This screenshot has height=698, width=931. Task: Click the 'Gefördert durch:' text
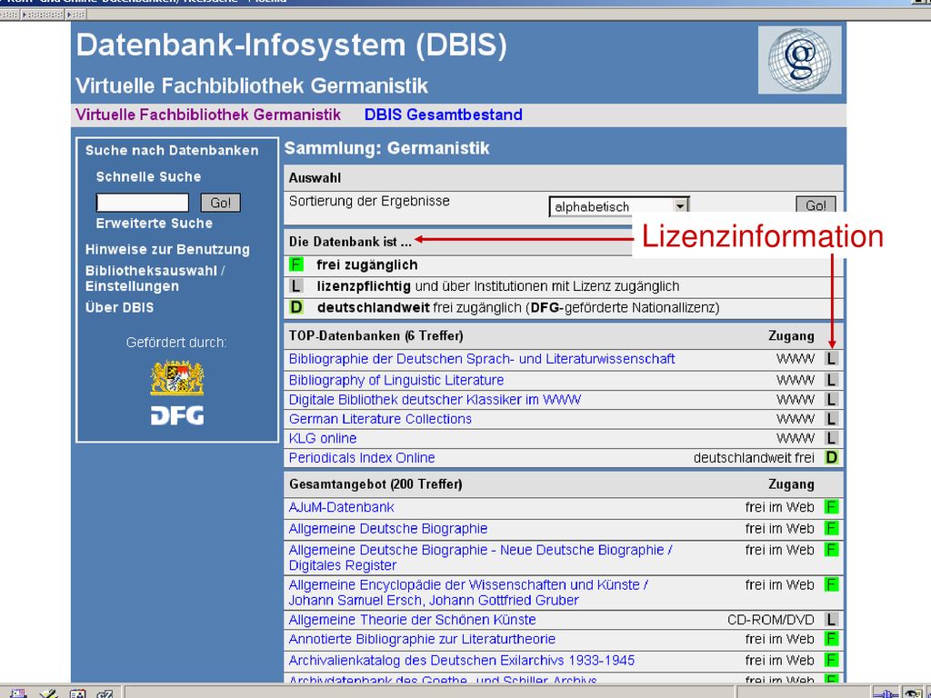click(x=176, y=343)
